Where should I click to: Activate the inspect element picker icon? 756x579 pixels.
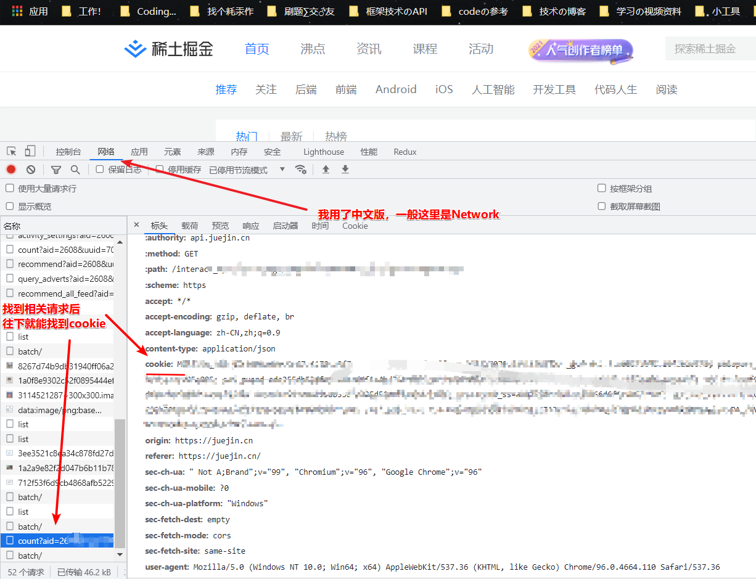click(12, 152)
